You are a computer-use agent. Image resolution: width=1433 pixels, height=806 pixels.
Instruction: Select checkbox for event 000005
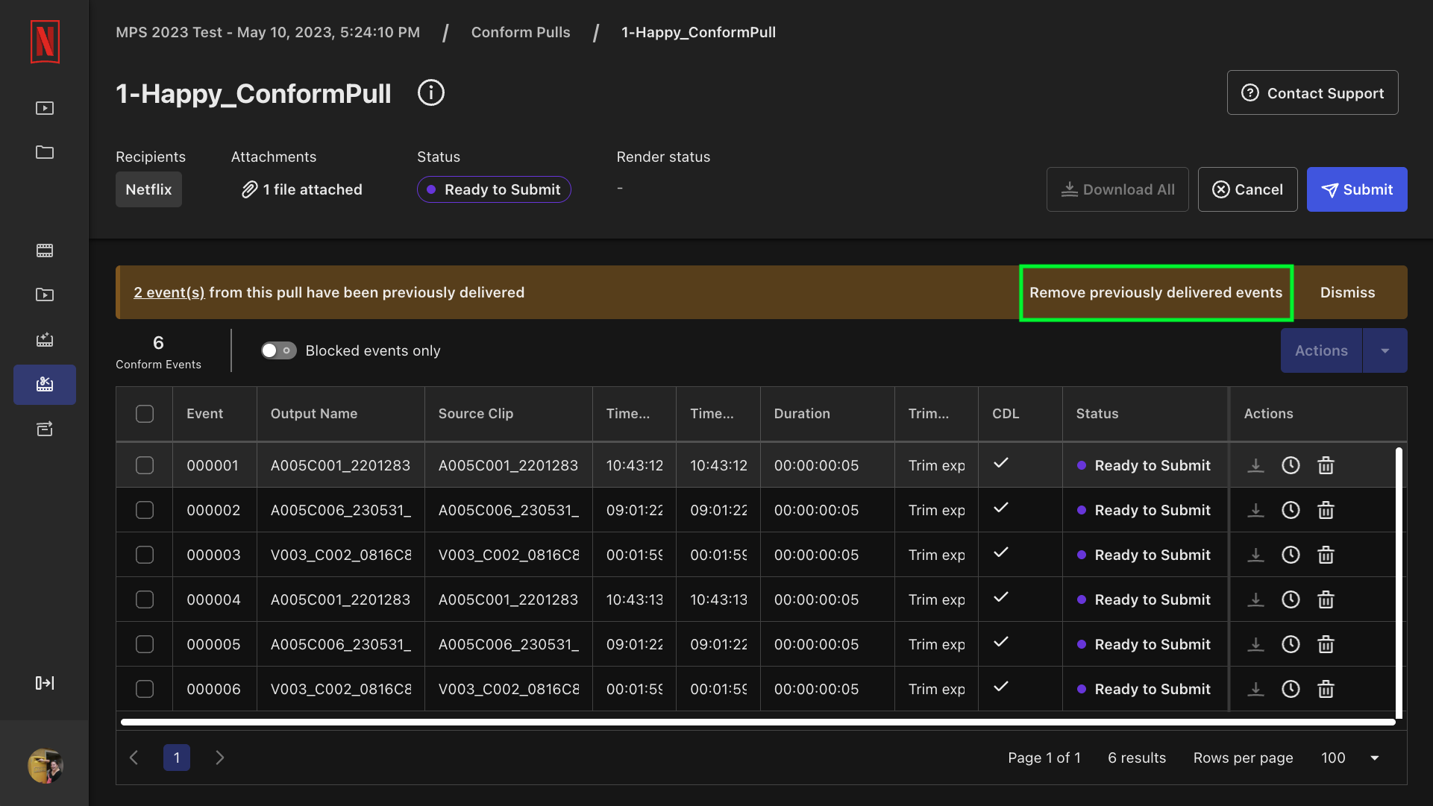[x=145, y=644]
